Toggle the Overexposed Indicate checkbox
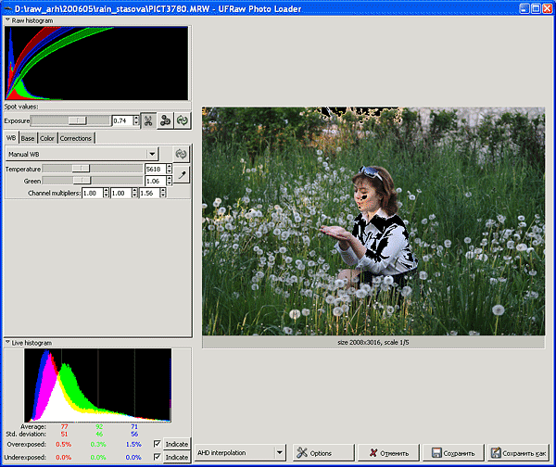This screenshot has width=556, height=467. click(x=158, y=444)
